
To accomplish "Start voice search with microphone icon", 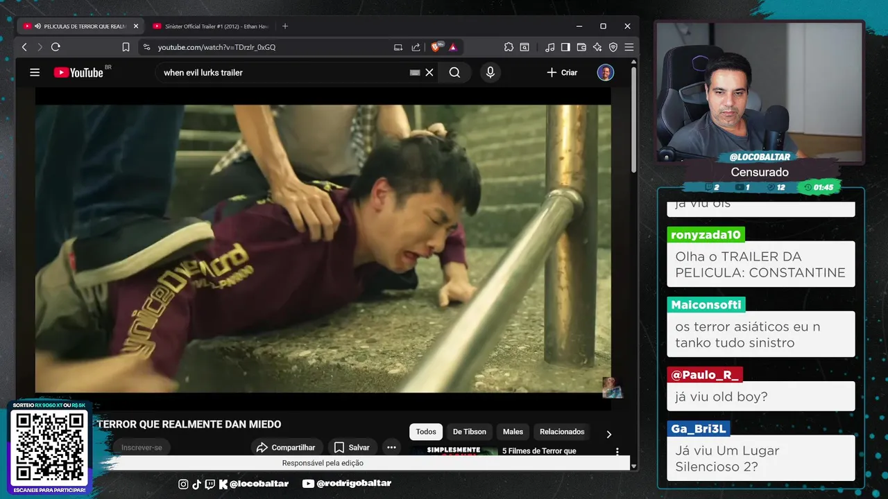I will (x=490, y=72).
